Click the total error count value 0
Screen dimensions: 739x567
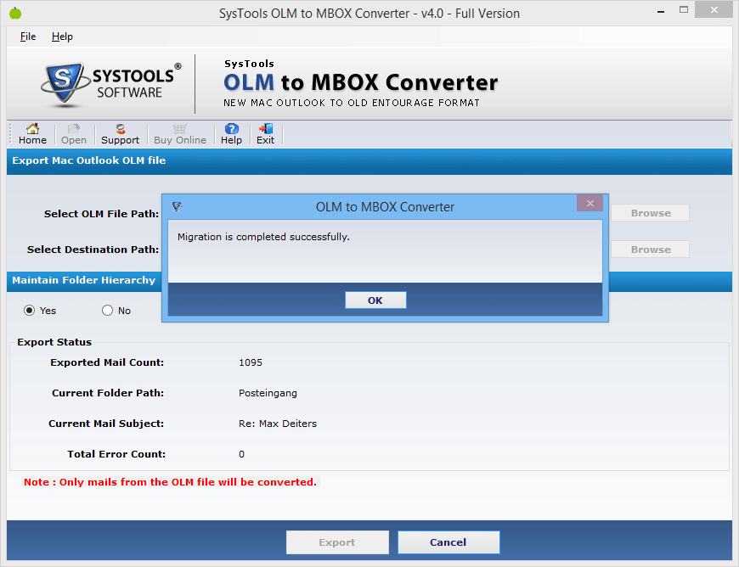pos(241,454)
